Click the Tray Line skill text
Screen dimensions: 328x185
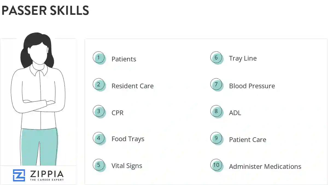click(243, 58)
